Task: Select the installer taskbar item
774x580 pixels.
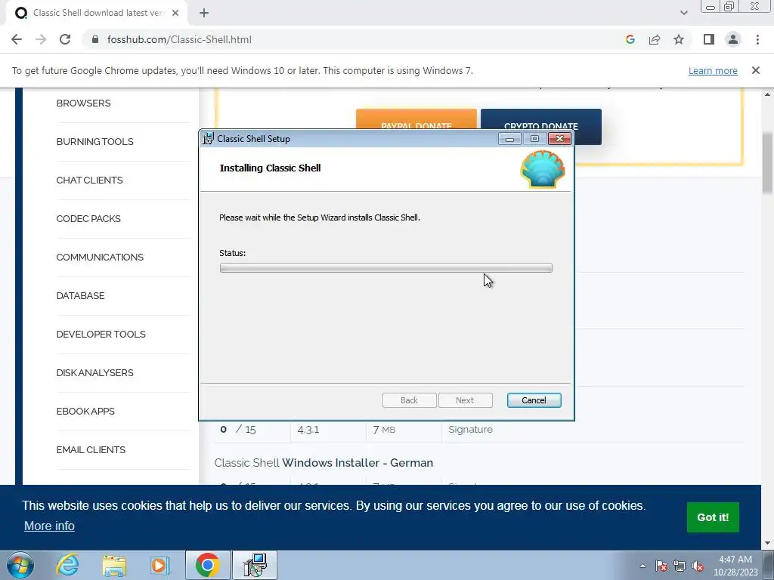Action: point(255,565)
